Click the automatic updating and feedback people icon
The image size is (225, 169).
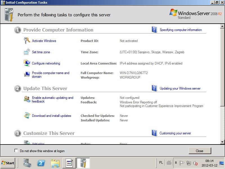coord(27,99)
